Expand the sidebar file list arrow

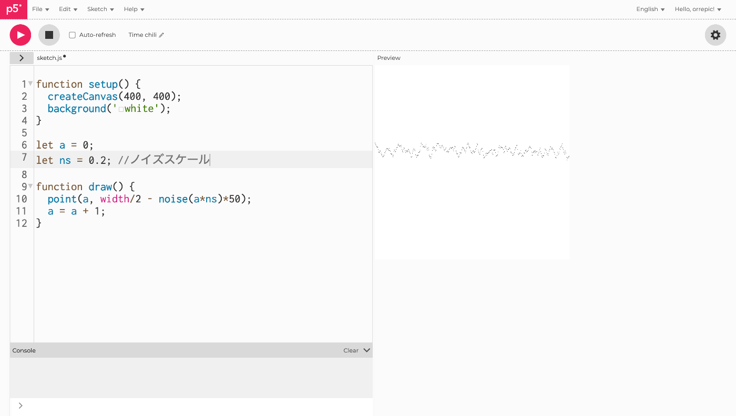[x=22, y=58]
